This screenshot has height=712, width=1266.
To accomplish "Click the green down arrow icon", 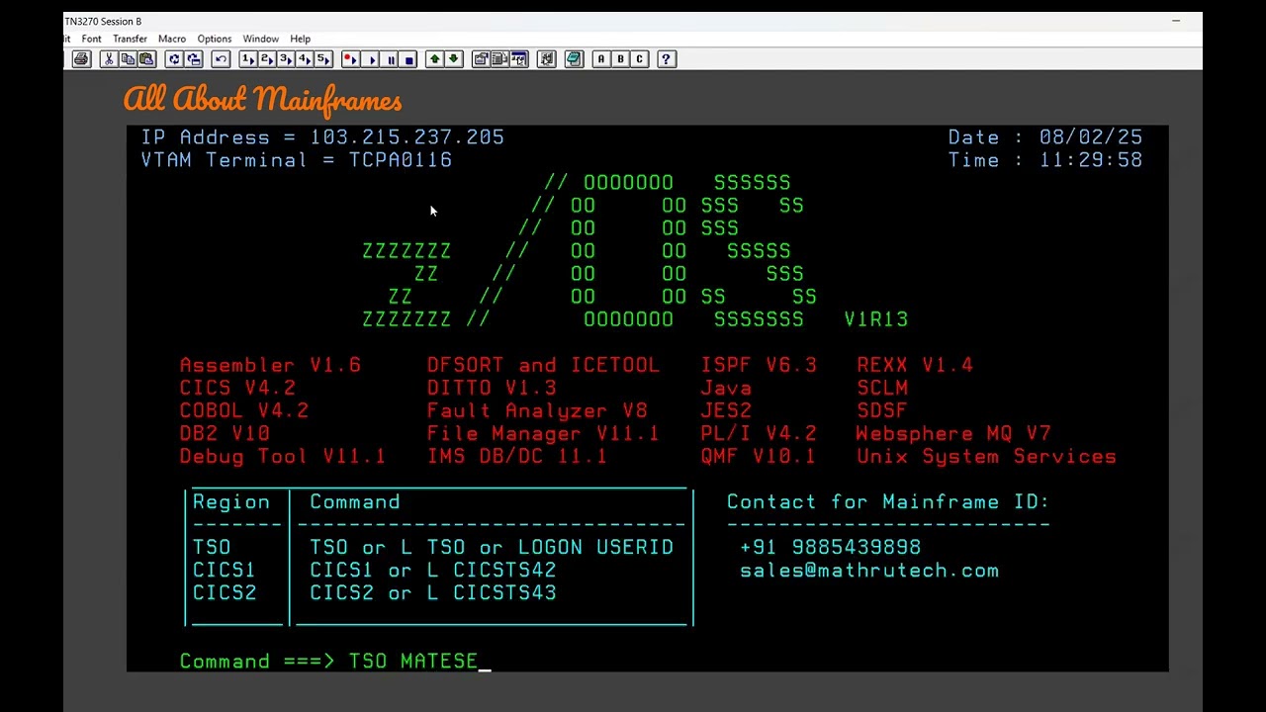I will pyautogui.click(x=453, y=59).
